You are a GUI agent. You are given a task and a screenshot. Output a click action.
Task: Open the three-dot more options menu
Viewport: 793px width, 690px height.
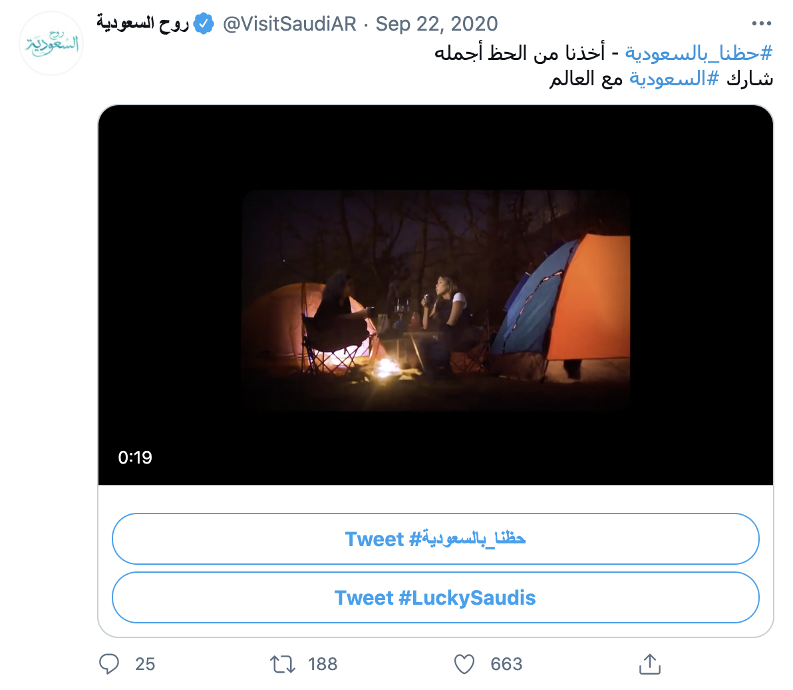[x=761, y=25]
